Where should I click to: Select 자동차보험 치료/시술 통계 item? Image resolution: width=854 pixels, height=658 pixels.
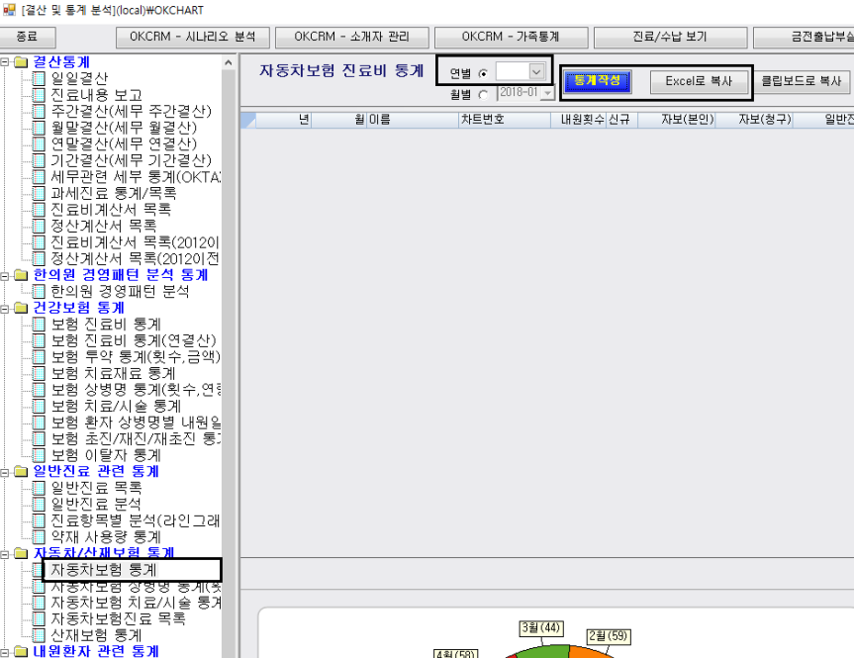click(x=136, y=603)
